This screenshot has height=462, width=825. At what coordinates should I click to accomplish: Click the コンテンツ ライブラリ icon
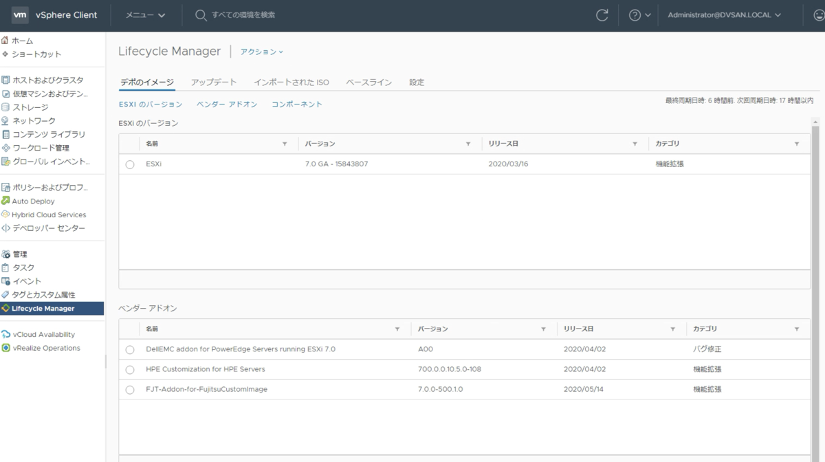[x=5, y=134]
